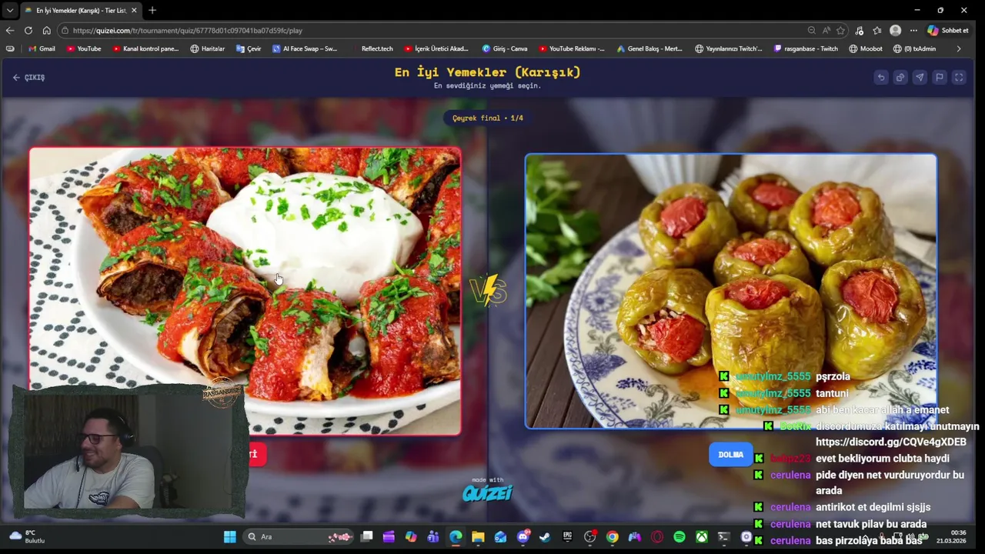Open Spotify in taskbar
The width and height of the screenshot is (985, 554).
click(679, 537)
